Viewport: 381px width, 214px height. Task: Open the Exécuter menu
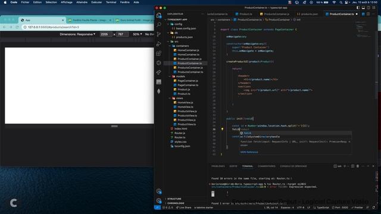point(96,2)
